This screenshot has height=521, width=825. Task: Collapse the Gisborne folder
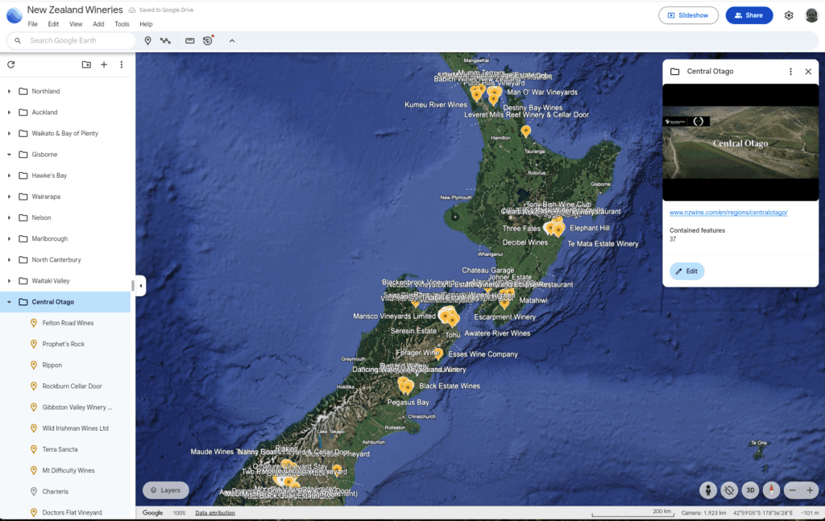(x=9, y=155)
